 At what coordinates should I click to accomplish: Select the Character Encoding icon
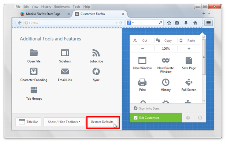pos(34,71)
